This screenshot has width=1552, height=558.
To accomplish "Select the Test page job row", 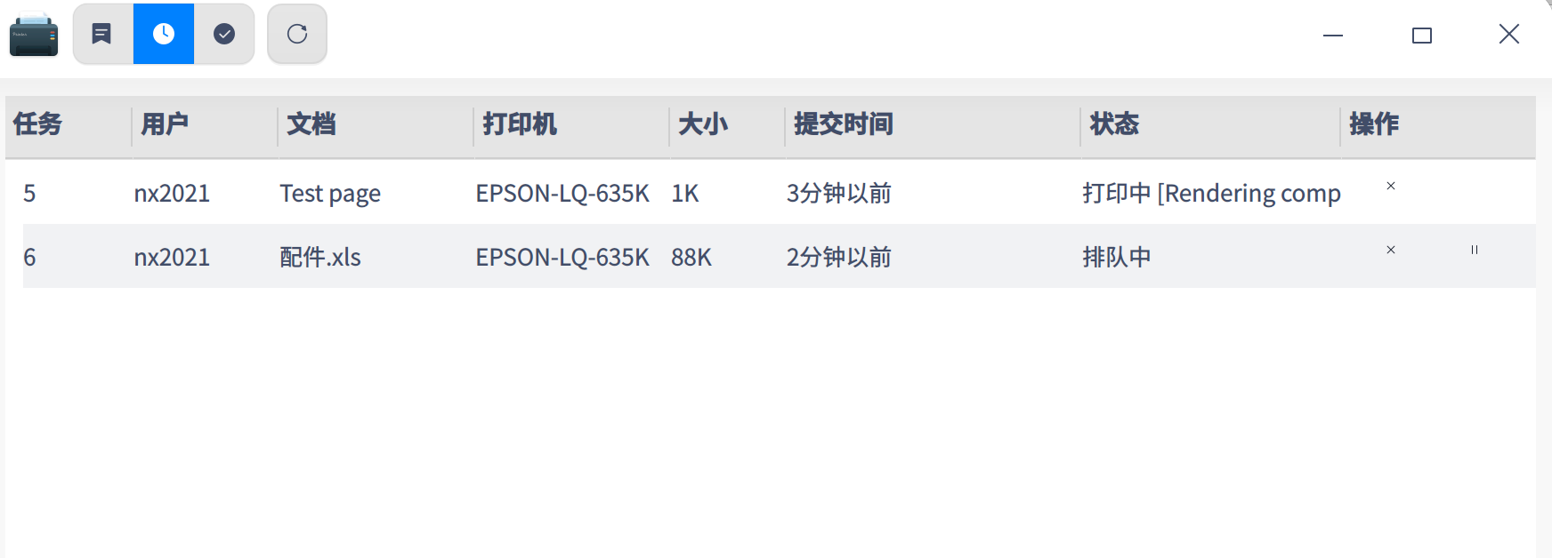I will click(330, 193).
